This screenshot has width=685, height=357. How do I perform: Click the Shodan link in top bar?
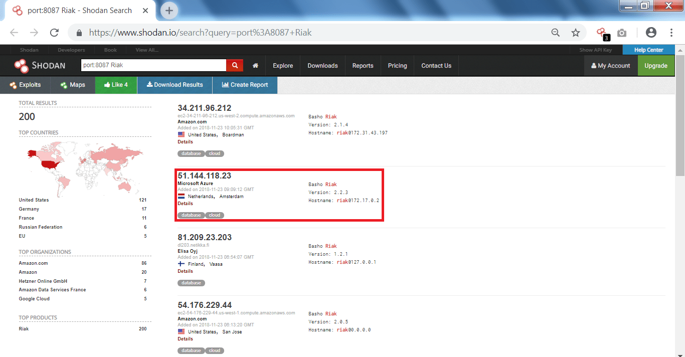(29, 50)
